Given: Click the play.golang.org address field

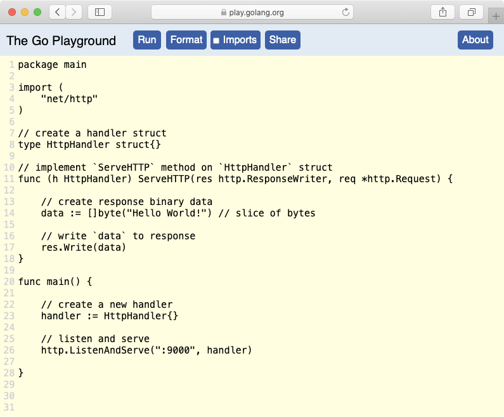Looking at the screenshot, I should [252, 12].
